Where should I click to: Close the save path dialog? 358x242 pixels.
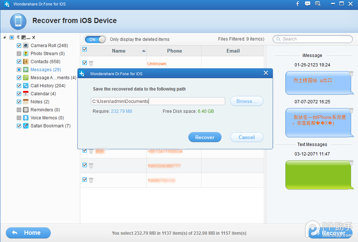(x=266, y=73)
